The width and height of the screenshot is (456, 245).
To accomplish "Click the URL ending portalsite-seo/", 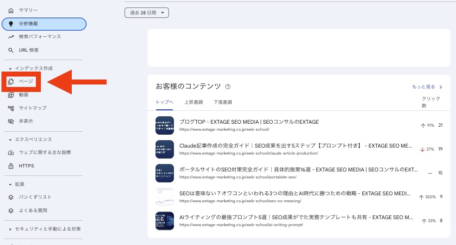I will (238, 177).
